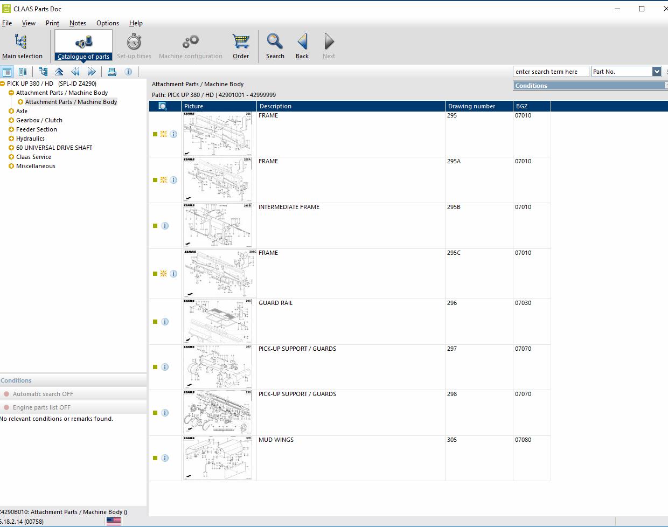Screen dimensions: 668x527
Task: Expand the Gearbox / Clutch tree node
Action: point(11,120)
